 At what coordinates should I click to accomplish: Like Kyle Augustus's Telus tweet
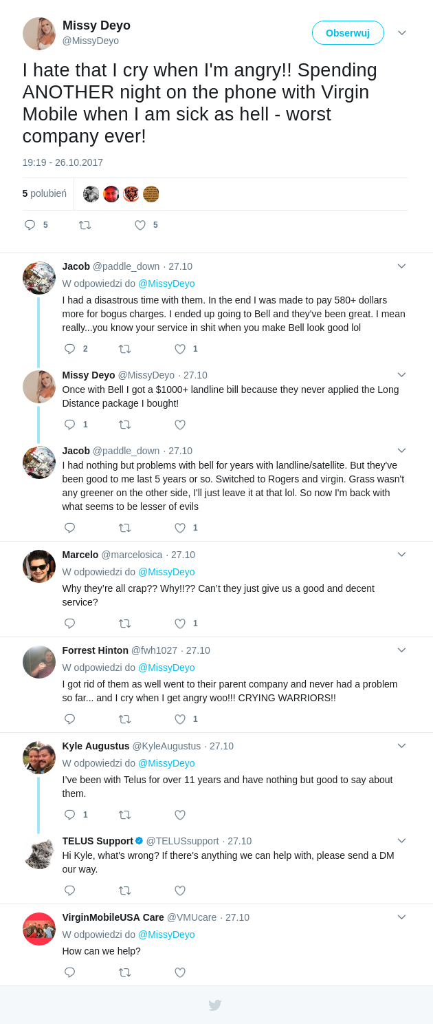click(180, 815)
